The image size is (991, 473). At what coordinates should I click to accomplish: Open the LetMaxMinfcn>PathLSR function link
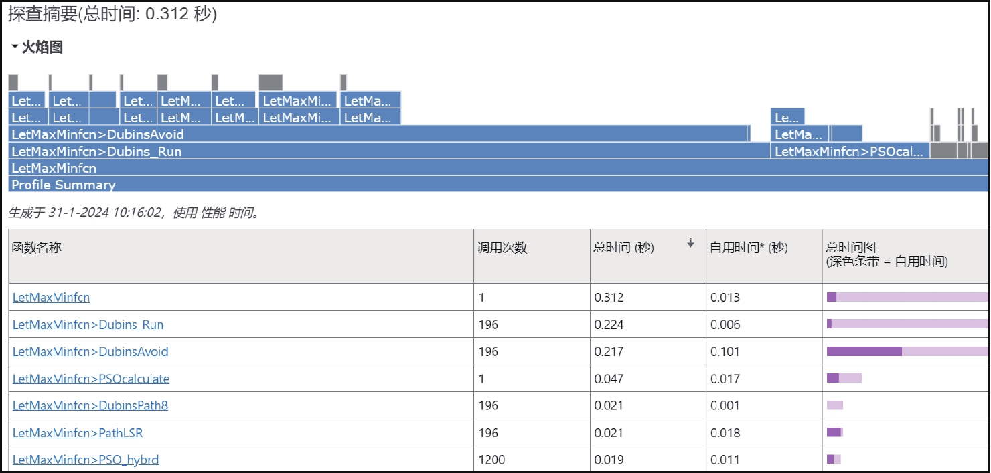tap(78, 434)
